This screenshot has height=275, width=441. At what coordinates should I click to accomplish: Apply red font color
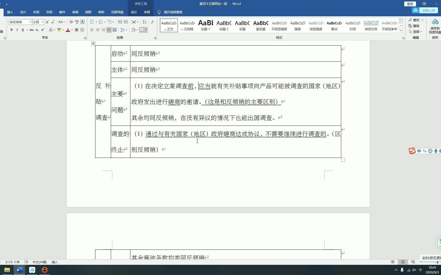68,30
